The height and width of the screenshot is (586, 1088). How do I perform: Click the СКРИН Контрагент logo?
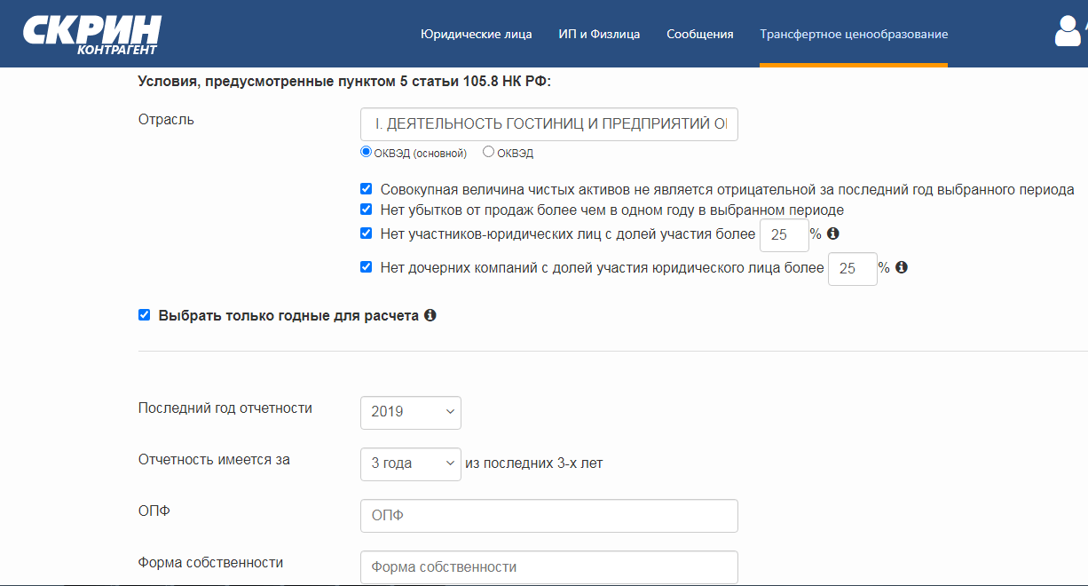pos(92,34)
